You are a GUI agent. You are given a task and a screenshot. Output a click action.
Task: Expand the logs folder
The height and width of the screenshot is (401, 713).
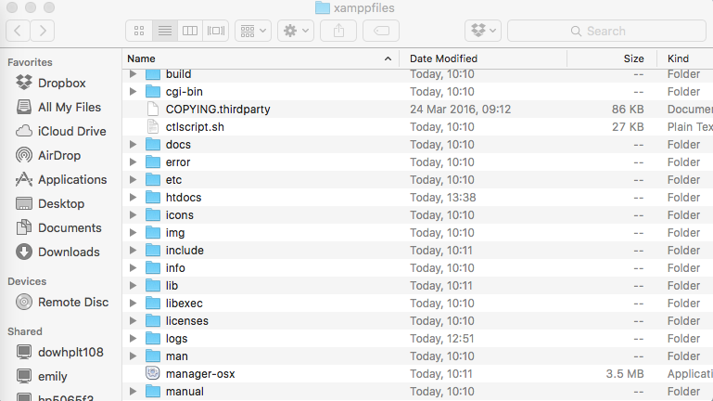[x=133, y=338]
